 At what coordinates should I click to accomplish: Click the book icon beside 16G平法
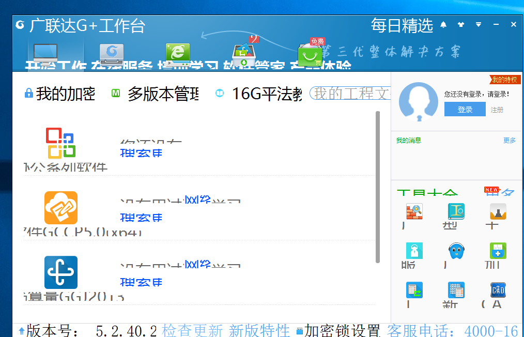point(220,93)
